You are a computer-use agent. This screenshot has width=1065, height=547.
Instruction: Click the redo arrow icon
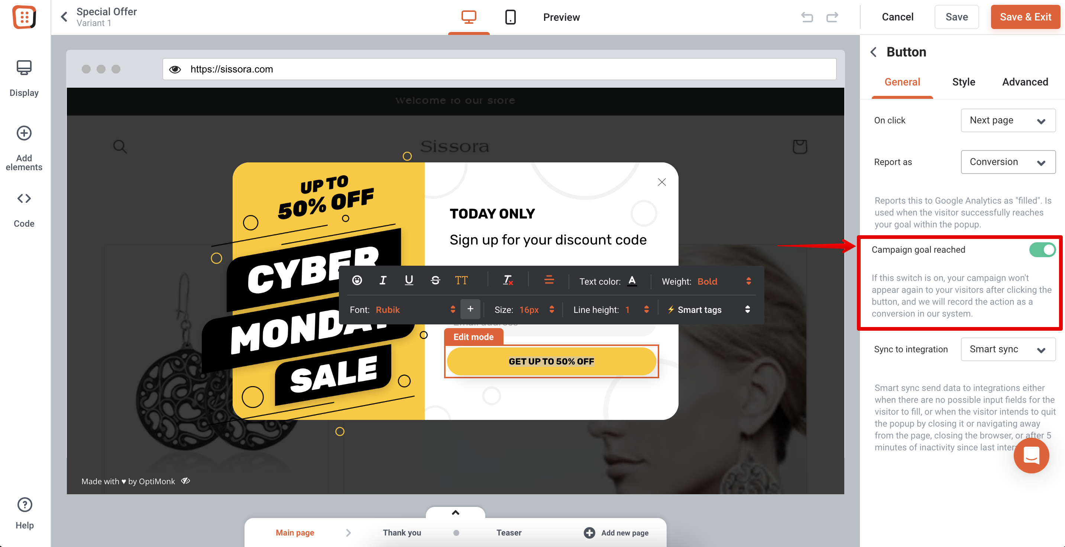click(x=832, y=17)
